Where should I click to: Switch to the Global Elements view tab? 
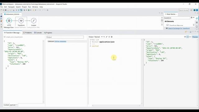(x=20, y=27)
